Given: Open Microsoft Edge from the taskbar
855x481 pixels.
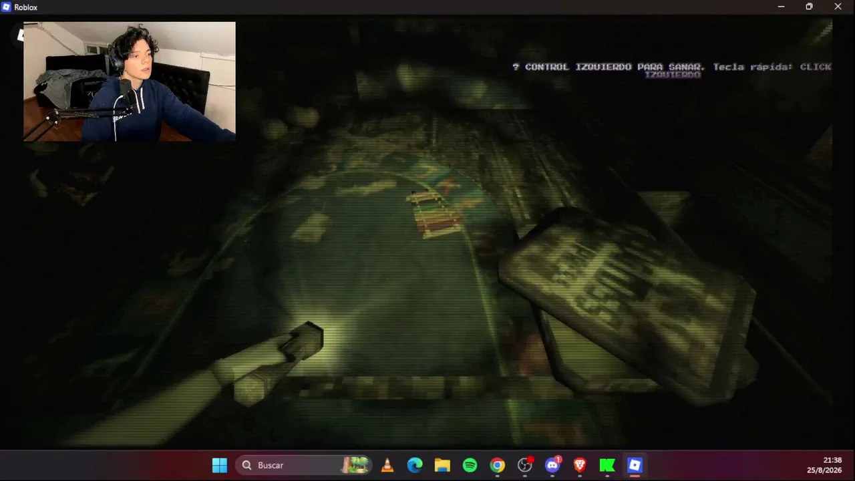Looking at the screenshot, I should [415, 465].
